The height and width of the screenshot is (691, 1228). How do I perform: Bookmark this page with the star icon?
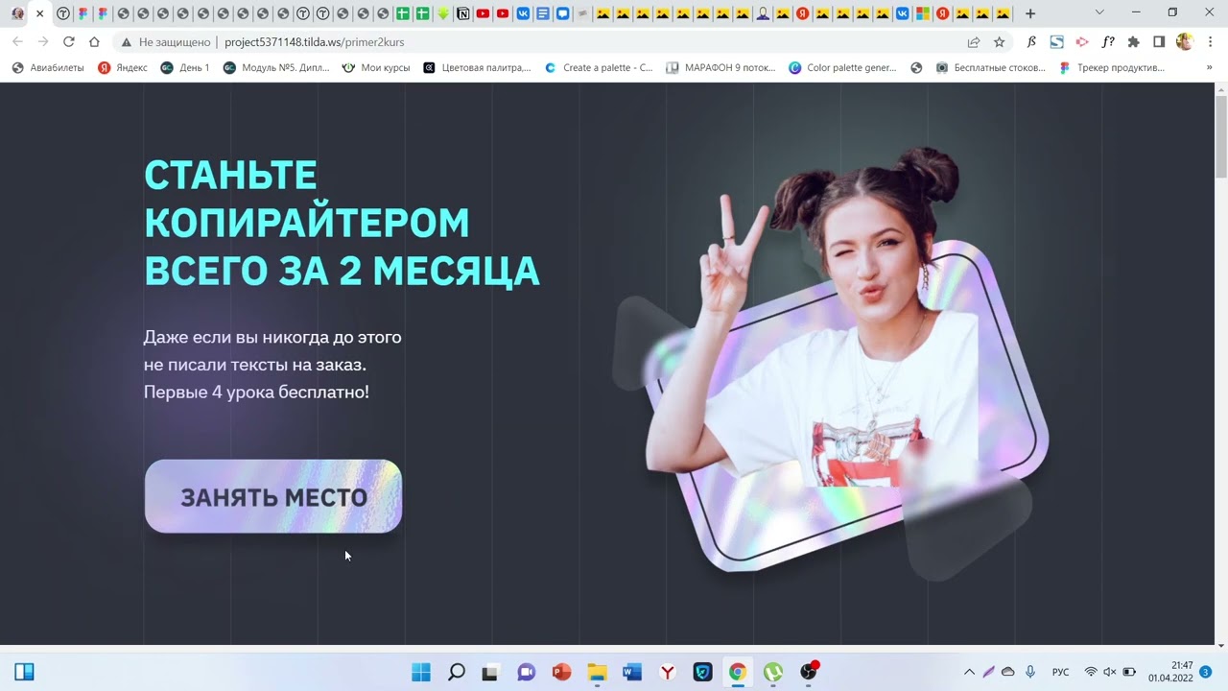point(999,42)
